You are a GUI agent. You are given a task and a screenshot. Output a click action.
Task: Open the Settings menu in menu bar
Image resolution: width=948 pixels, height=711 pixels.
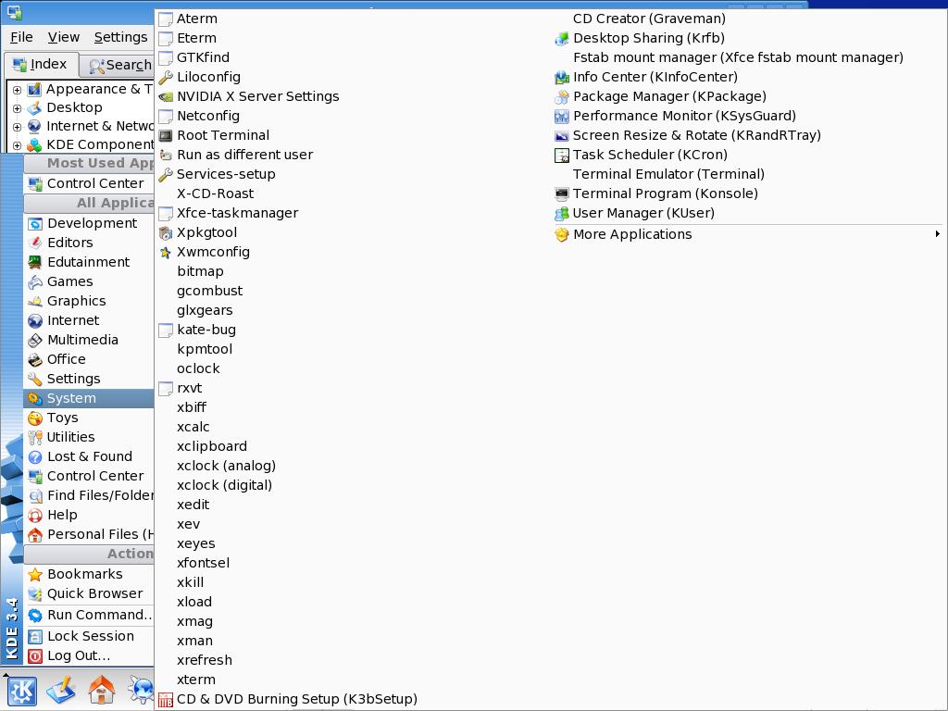120,37
